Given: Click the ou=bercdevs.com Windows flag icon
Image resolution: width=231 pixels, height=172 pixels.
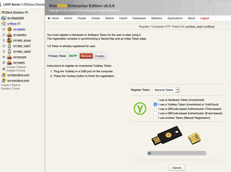Looking at the screenshot, I should click(x=4, y=75).
